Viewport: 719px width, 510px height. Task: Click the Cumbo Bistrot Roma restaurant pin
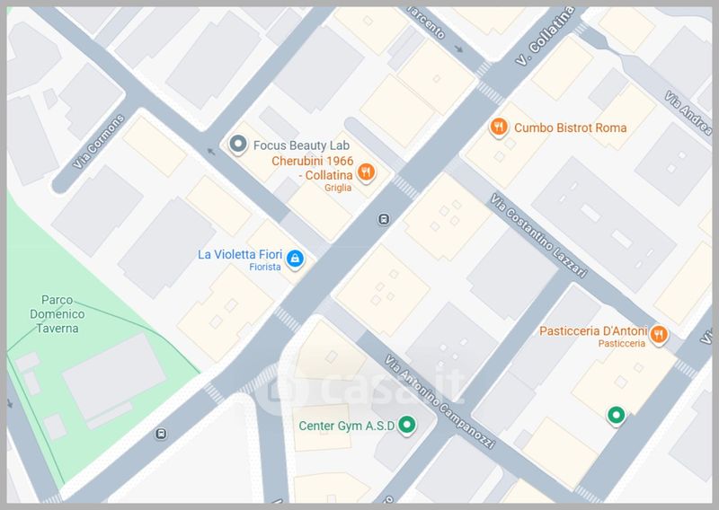point(499,127)
